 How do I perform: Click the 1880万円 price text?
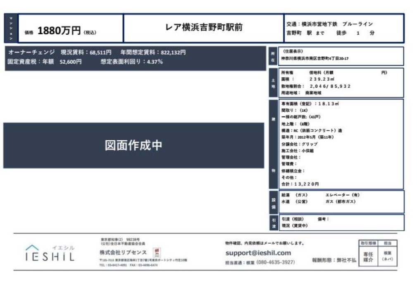coord(59,31)
